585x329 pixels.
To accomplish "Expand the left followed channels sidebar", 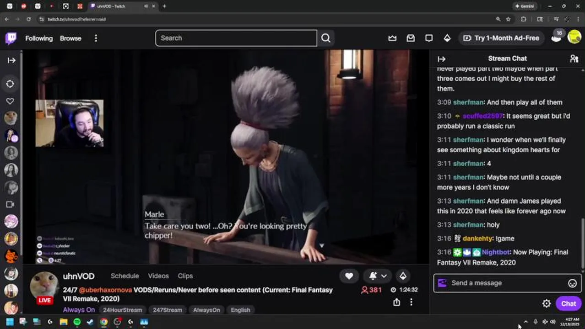I will click(11, 60).
